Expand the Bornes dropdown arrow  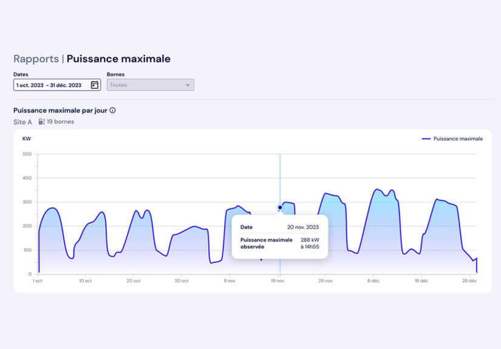[188, 85]
